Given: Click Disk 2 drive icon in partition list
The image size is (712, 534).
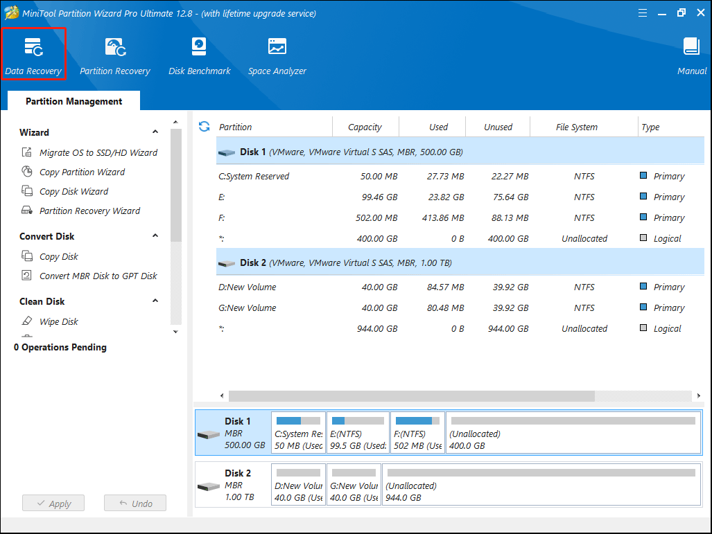Looking at the screenshot, I should tap(227, 263).
